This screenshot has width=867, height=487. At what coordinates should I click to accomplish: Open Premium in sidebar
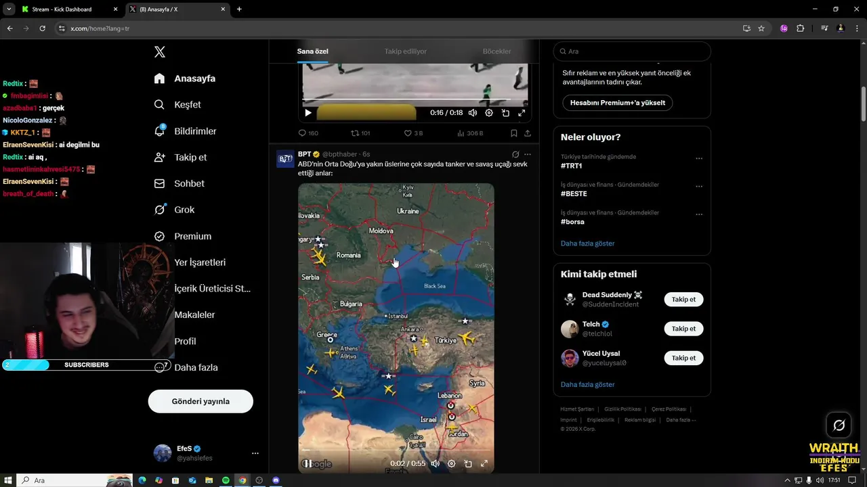tap(182, 236)
